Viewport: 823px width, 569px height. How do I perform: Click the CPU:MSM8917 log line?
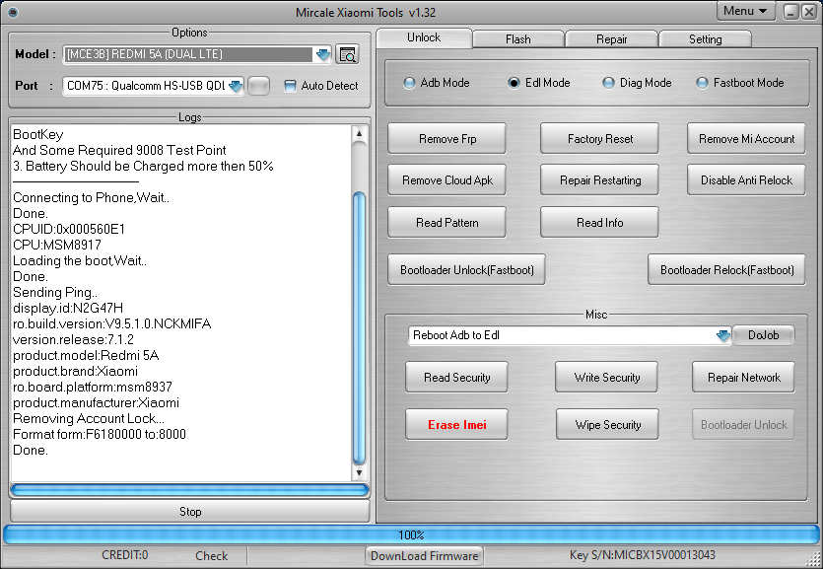57,246
